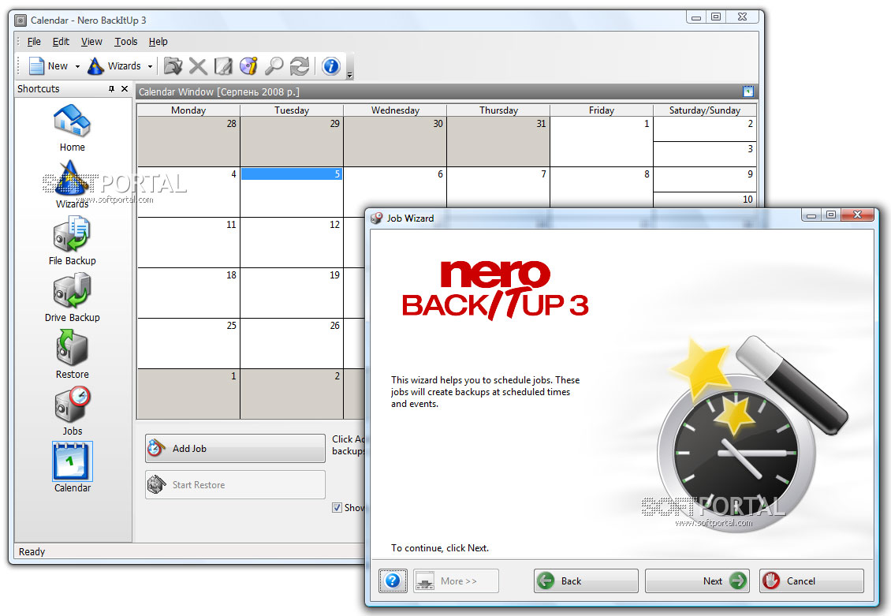Open Jobs in the Shortcuts panel
The height and width of the screenshot is (616, 891).
click(x=73, y=412)
